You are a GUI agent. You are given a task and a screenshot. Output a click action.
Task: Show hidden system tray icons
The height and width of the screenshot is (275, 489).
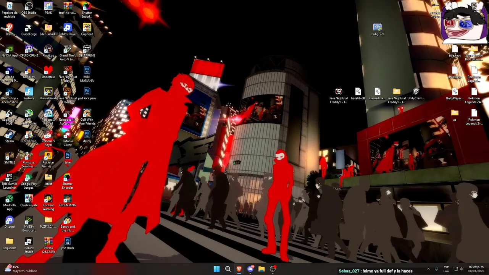[428, 269]
